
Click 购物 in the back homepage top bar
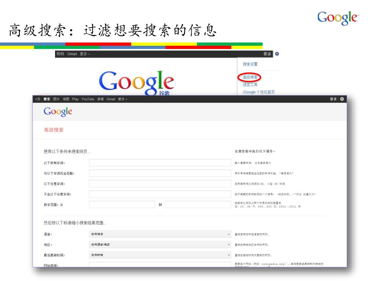pos(60,54)
